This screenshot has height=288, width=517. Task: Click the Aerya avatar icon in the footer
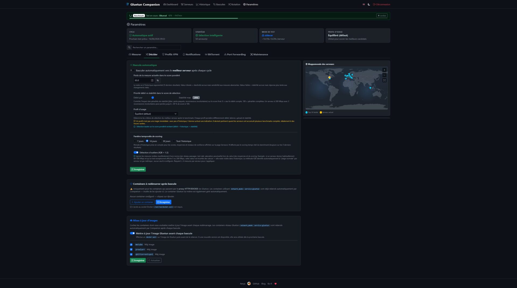[x=249, y=283]
